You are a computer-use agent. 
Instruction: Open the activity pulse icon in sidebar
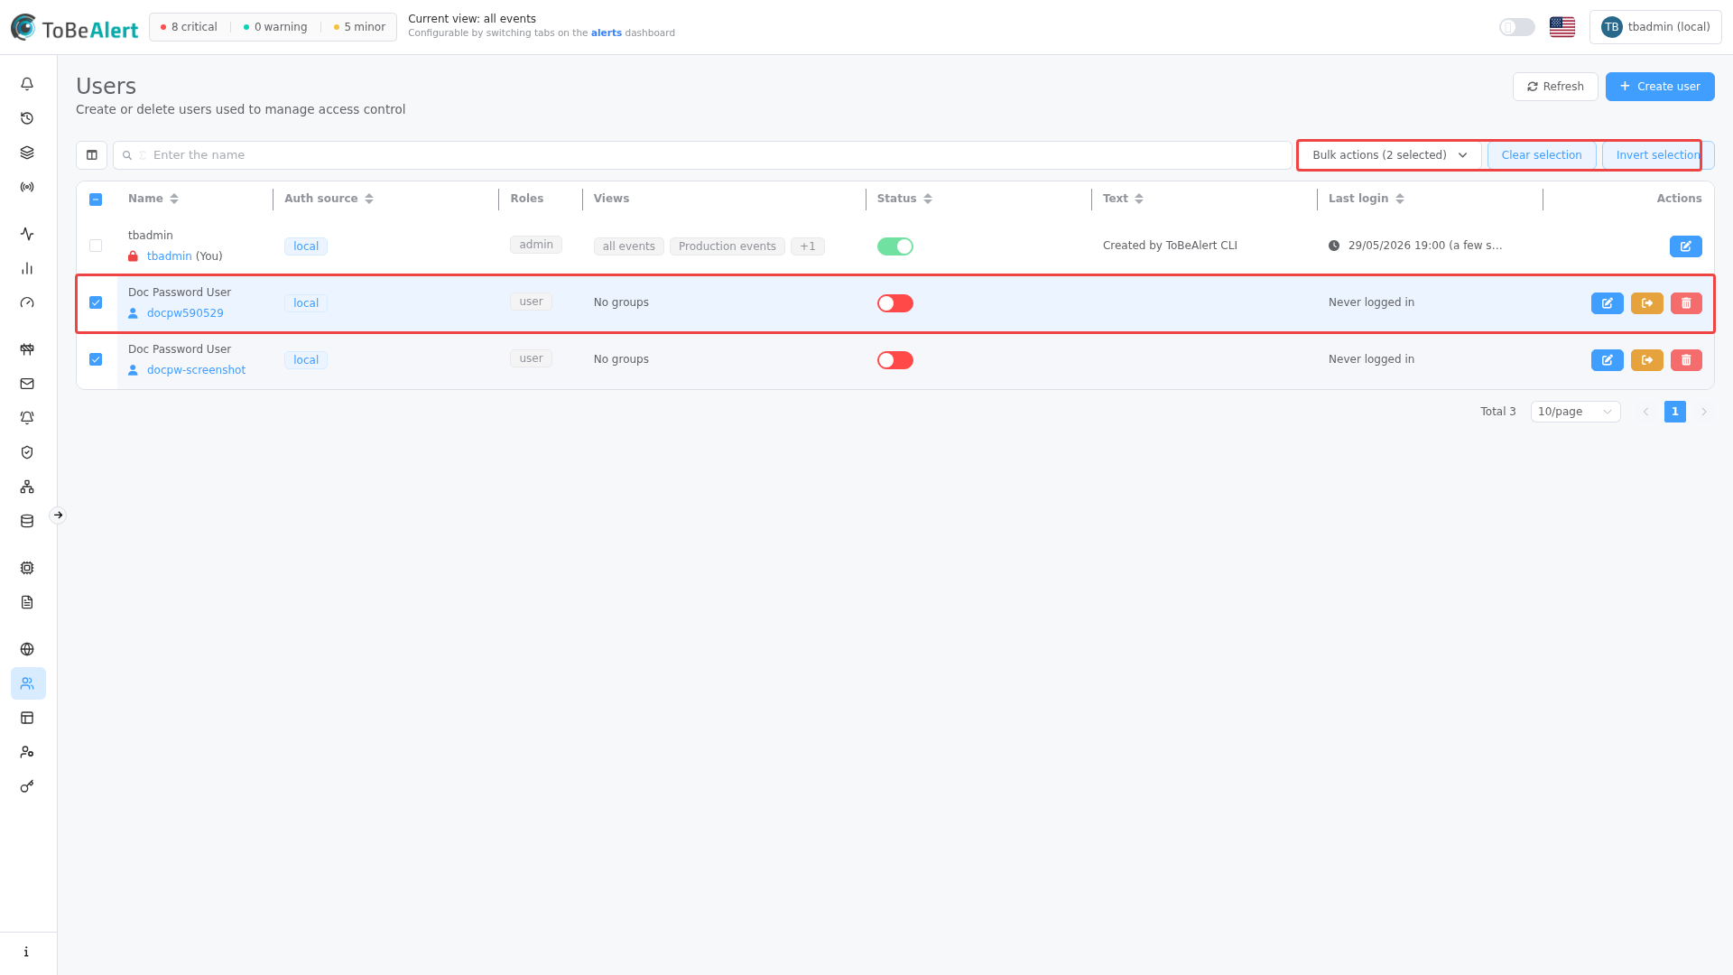coord(27,234)
